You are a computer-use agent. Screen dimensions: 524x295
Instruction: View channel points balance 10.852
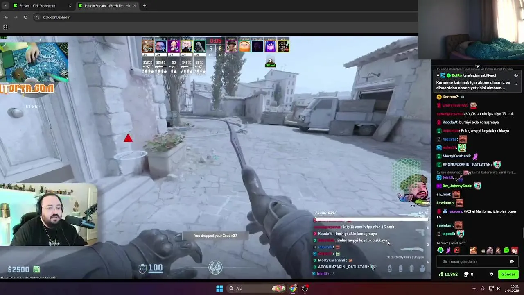pos(448,275)
